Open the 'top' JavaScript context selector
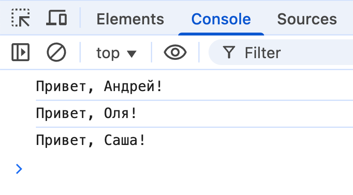 [116, 53]
